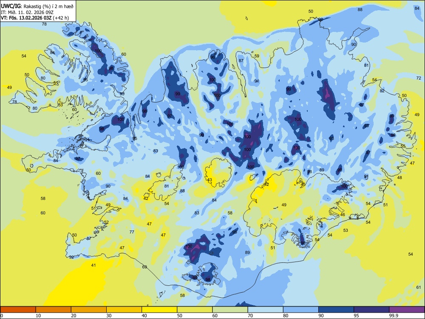
Task: Click the 95–99.9 indigo legend swatch
Action: click(371, 310)
